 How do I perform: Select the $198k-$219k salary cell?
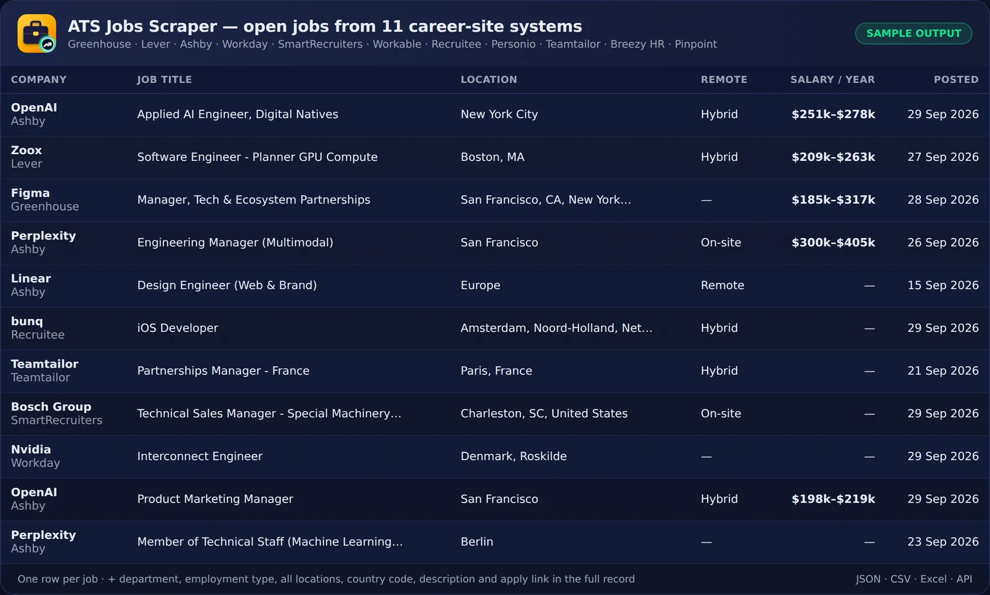click(833, 499)
